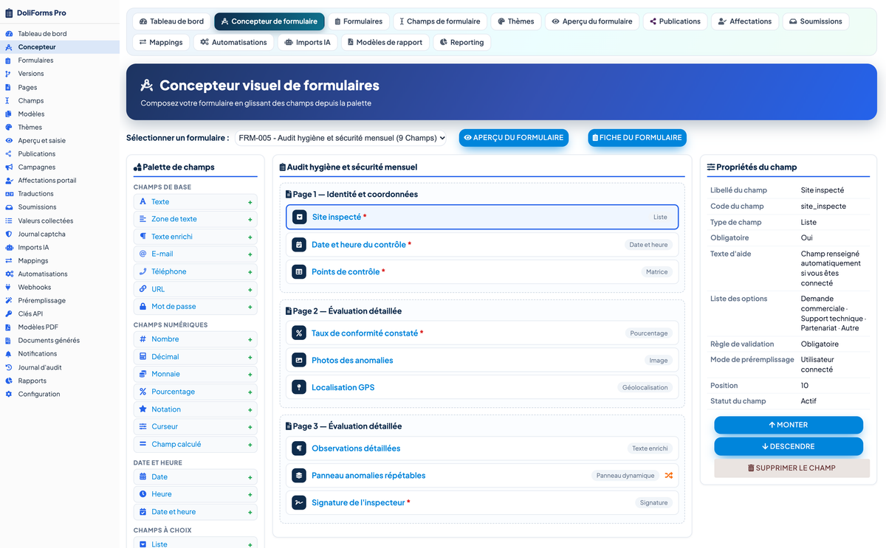This screenshot has width=886, height=548.
Task: Click the 'Panneau dynamique' type badge
Action: point(626,476)
